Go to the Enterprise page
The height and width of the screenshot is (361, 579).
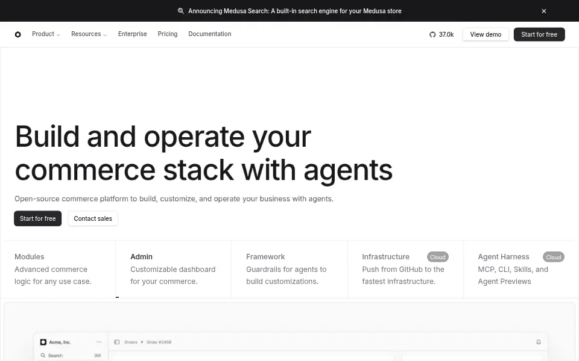point(133,34)
